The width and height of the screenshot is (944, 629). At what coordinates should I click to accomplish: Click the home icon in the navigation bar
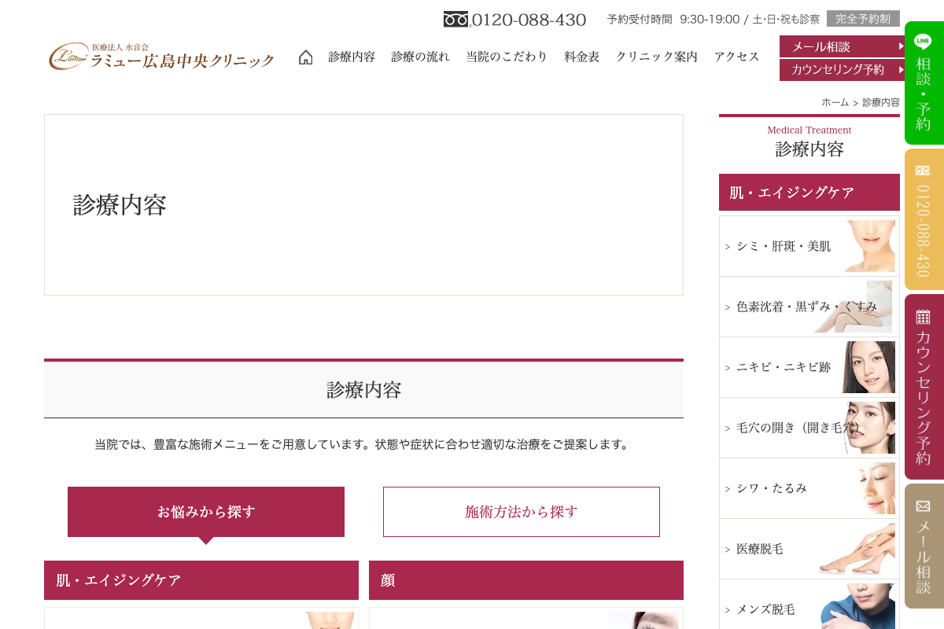point(305,57)
